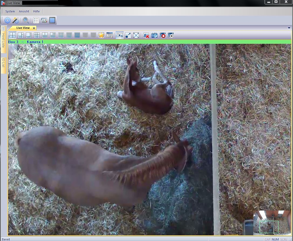This screenshot has height=241, width=293.
Task: Stop recording with the stop icon
Action: tap(170, 35)
